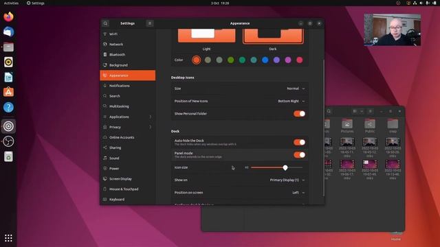
Task: Open the Files app in the dock
Action: pyautogui.click(x=8, y=47)
